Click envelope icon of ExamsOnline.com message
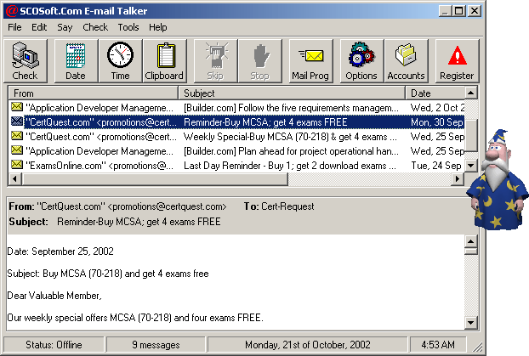The image size is (529, 356). [x=16, y=165]
